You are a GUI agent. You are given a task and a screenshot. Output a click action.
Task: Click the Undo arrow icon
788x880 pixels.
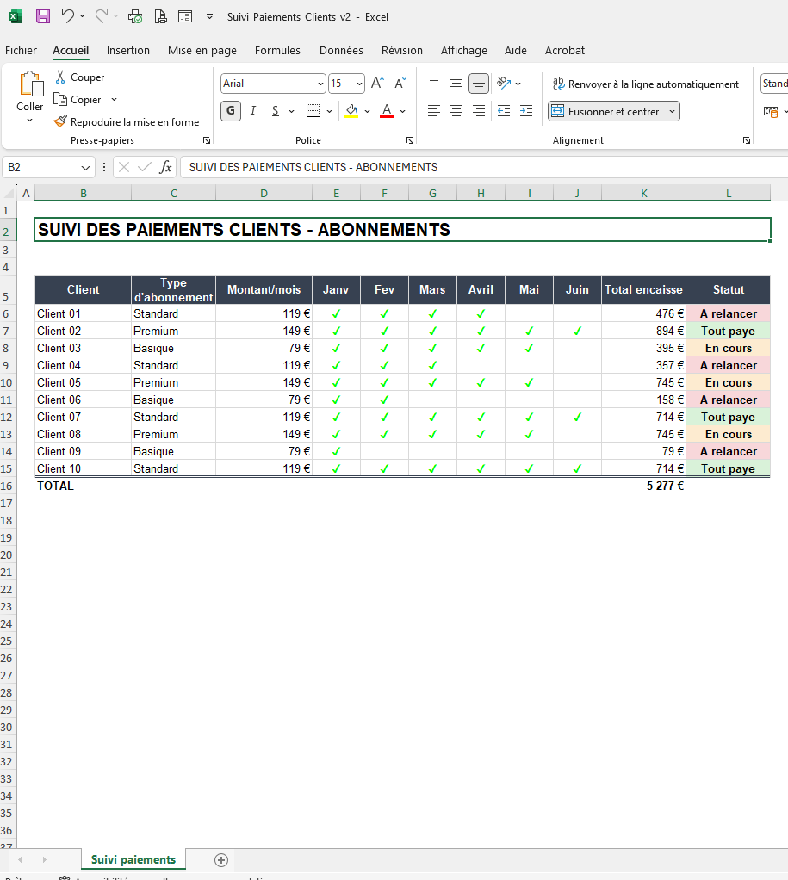[67, 16]
